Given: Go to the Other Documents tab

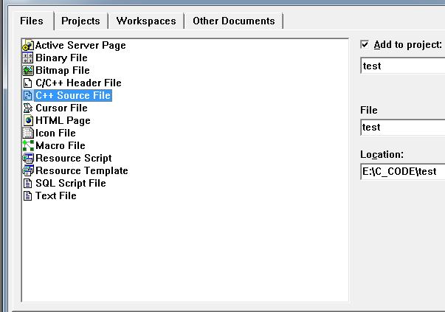Looking at the screenshot, I should click(233, 21).
